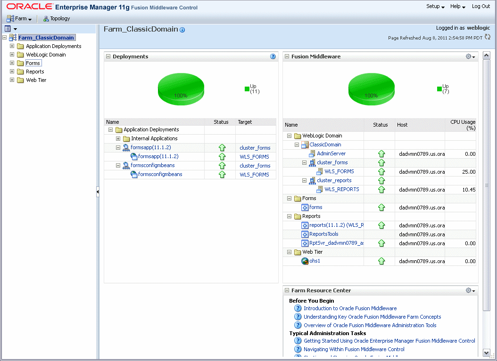Open Fusion Middleware panel gear options
The width and height of the screenshot is (497, 361).
click(x=471, y=56)
